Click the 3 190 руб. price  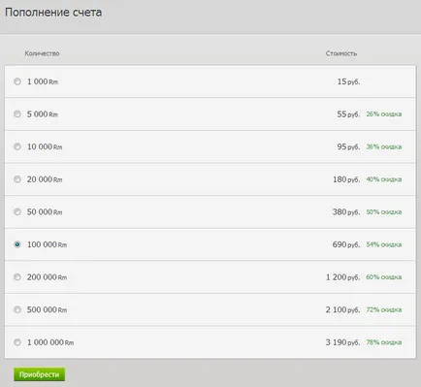[342, 342]
